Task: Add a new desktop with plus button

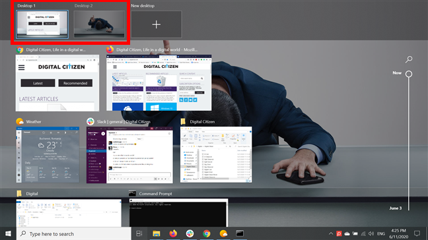Action: (x=156, y=24)
